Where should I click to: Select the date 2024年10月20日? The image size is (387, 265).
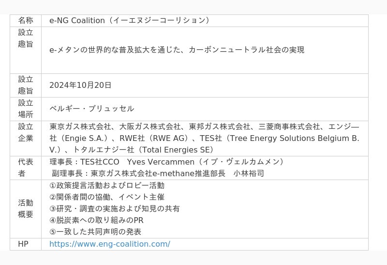80,85
